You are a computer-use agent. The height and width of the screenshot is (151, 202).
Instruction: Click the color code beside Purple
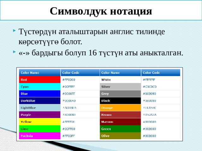click(69, 115)
